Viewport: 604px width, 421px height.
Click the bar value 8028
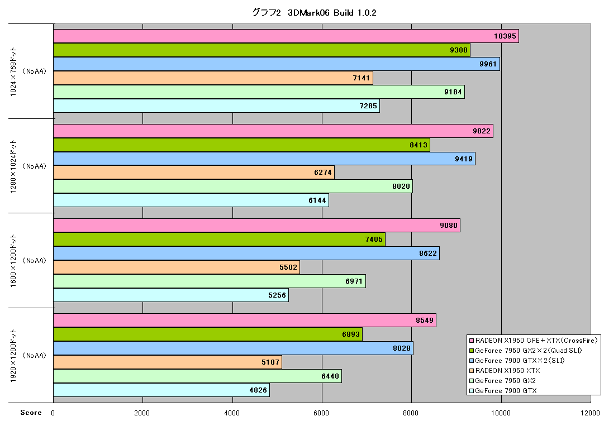pyautogui.click(x=402, y=348)
